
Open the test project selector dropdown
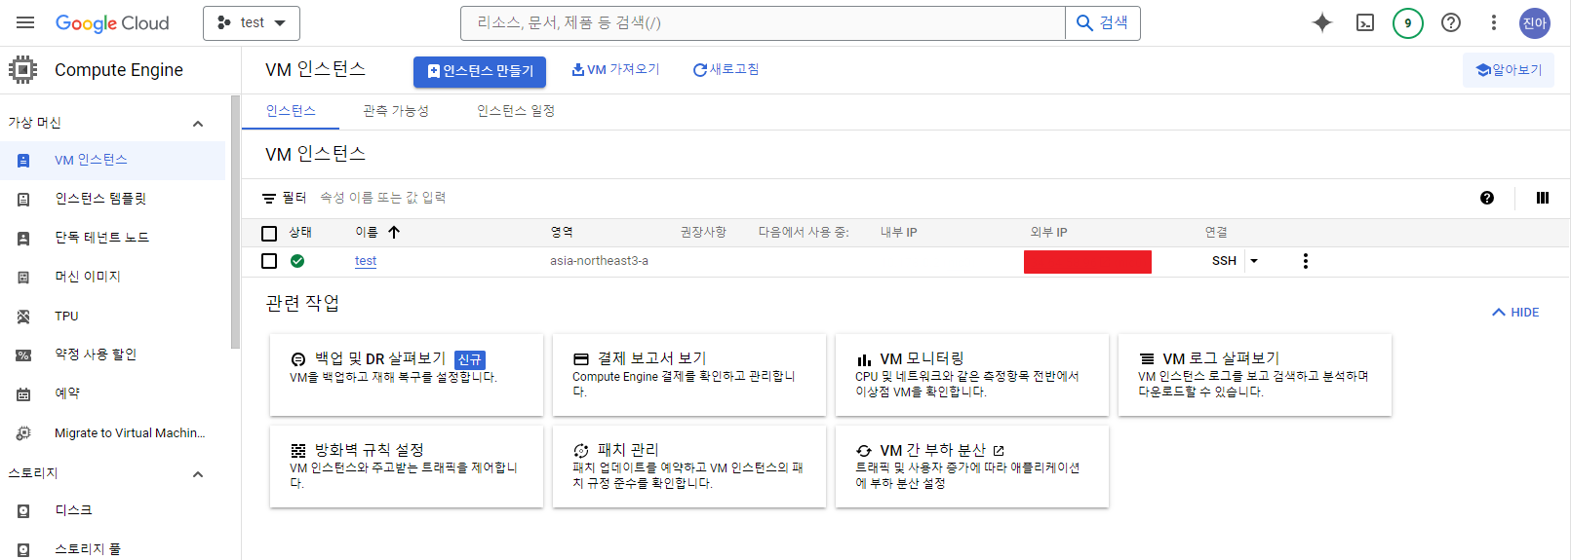pyautogui.click(x=252, y=22)
